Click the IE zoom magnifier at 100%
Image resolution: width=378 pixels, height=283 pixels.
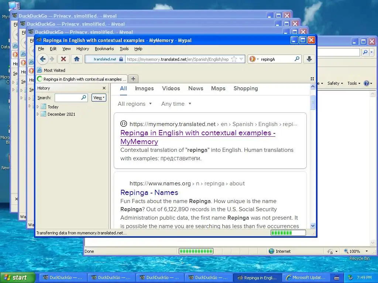[x=346, y=251]
